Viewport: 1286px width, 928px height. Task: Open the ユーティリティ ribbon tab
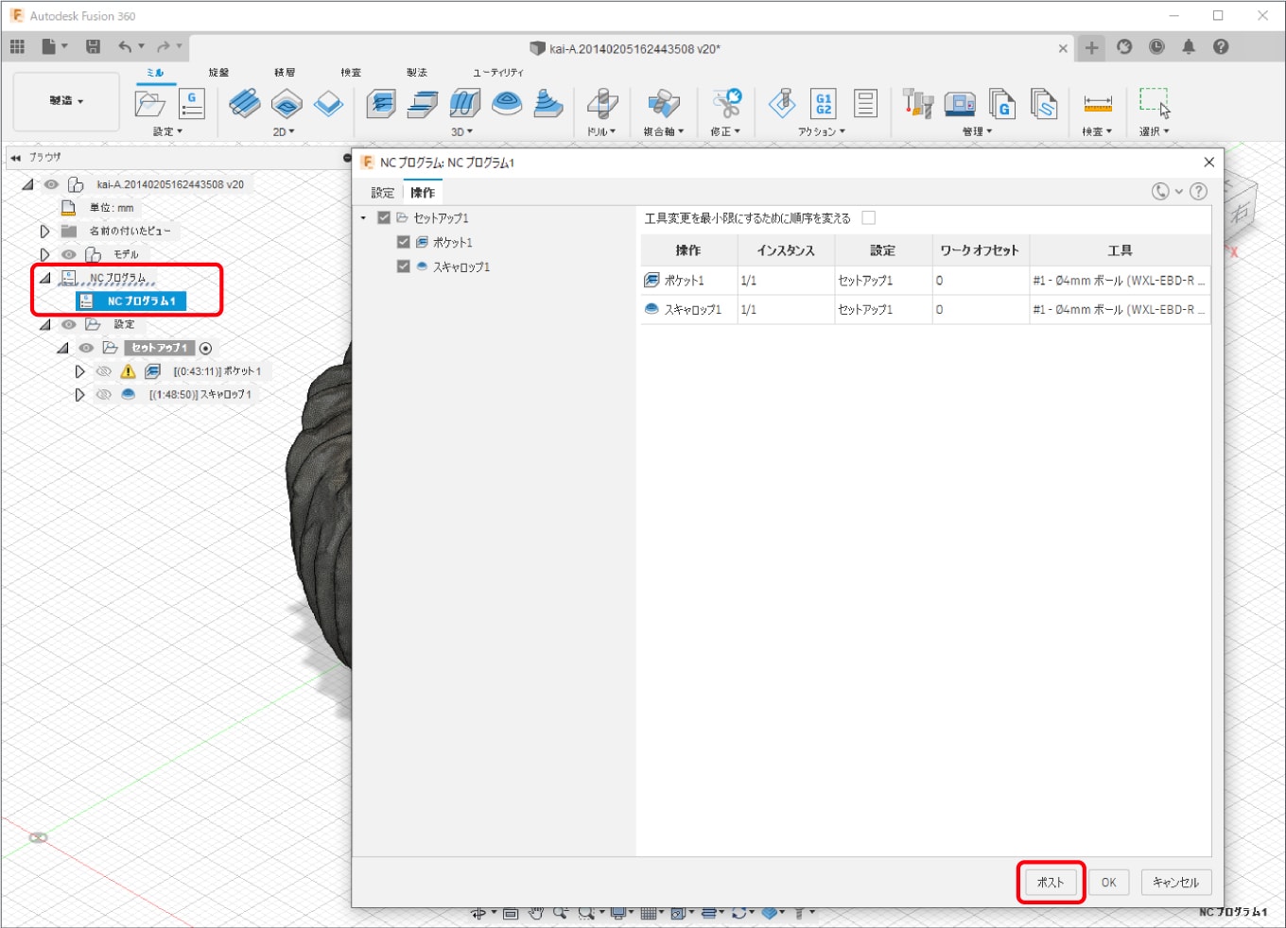497,73
